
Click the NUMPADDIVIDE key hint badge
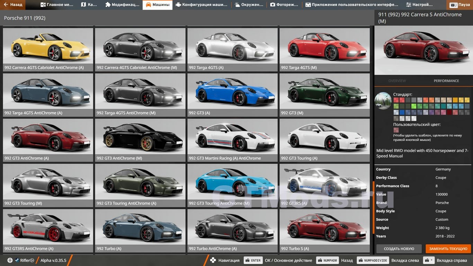[373, 260]
